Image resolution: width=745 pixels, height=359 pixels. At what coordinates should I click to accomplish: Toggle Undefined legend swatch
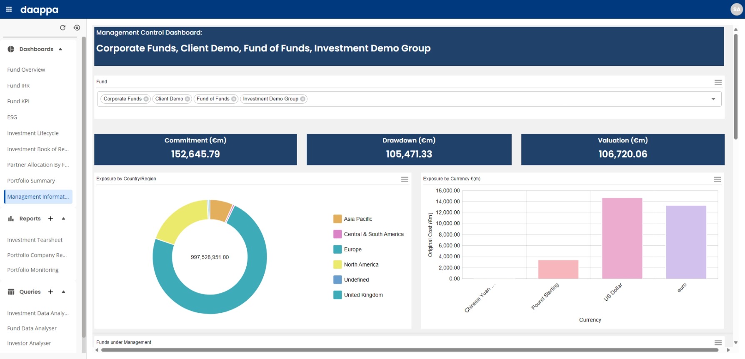[x=337, y=280]
